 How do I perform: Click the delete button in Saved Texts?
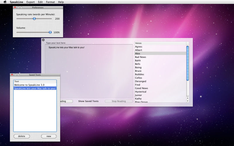point(22,136)
